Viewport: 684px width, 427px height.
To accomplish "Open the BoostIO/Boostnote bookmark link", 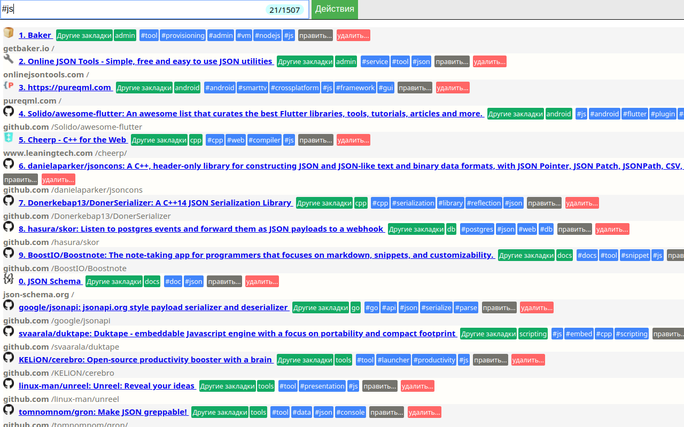I will click(x=256, y=255).
